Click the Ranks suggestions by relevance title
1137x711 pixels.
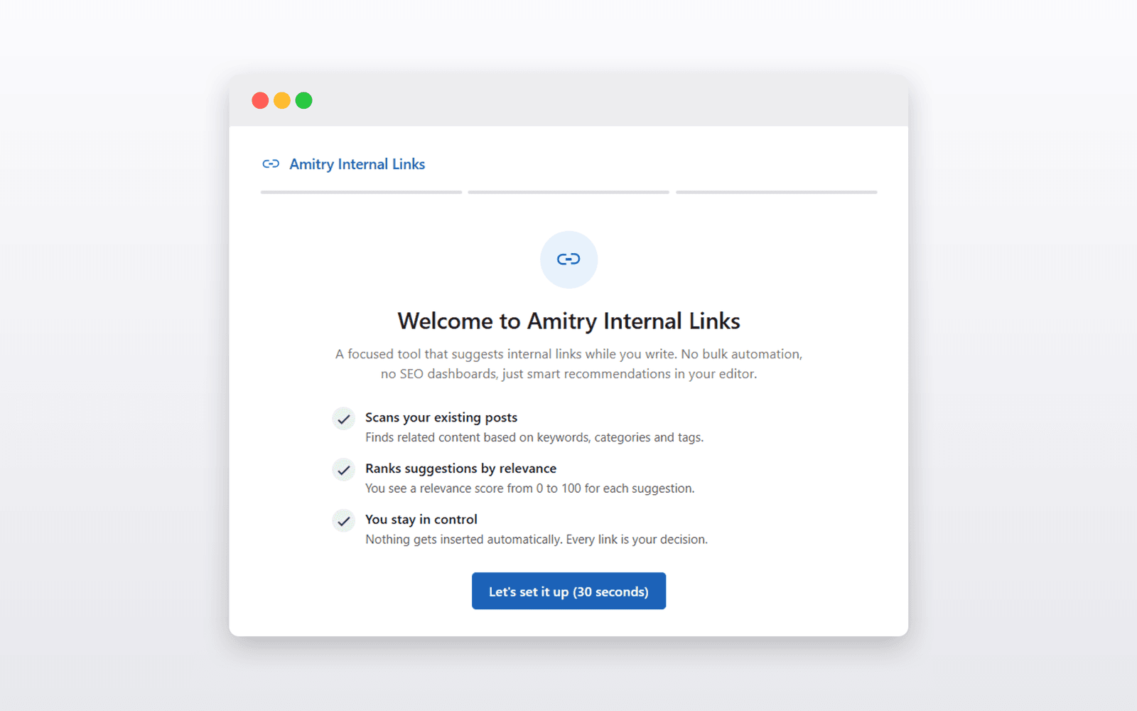coord(460,469)
